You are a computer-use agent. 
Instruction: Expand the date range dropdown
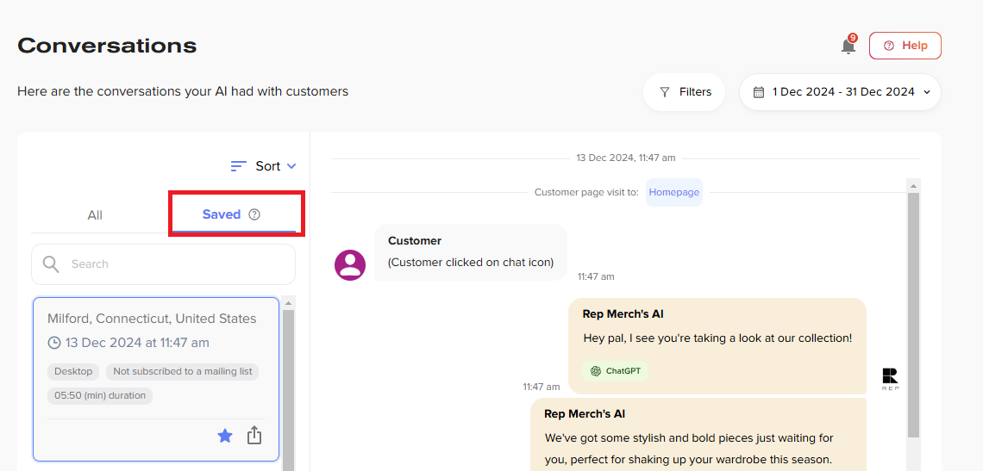(840, 92)
